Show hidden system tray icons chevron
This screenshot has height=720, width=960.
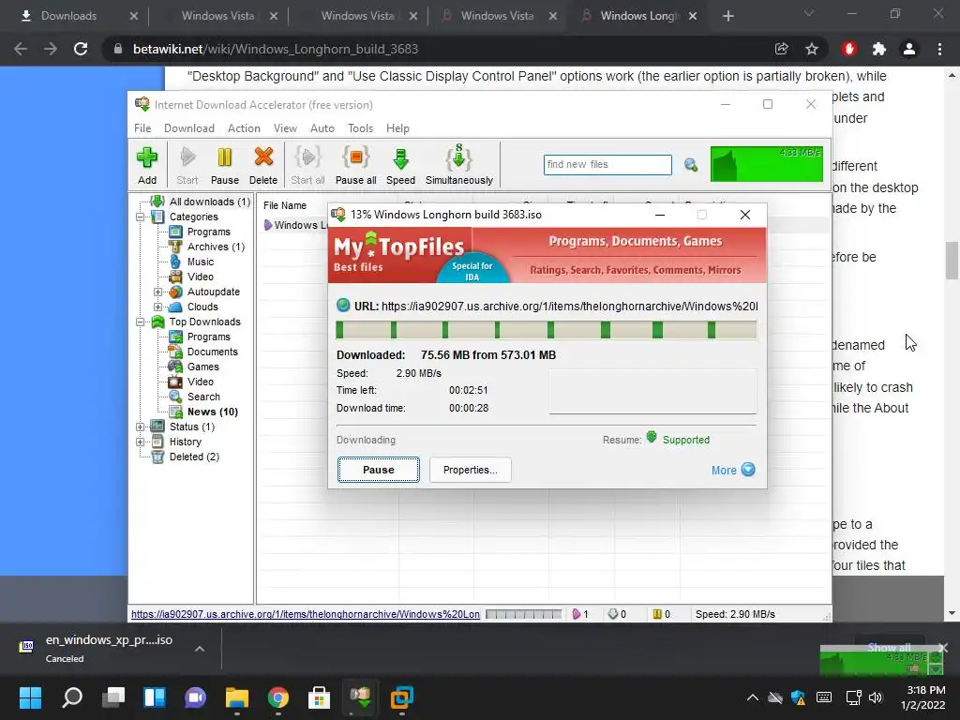click(753, 697)
